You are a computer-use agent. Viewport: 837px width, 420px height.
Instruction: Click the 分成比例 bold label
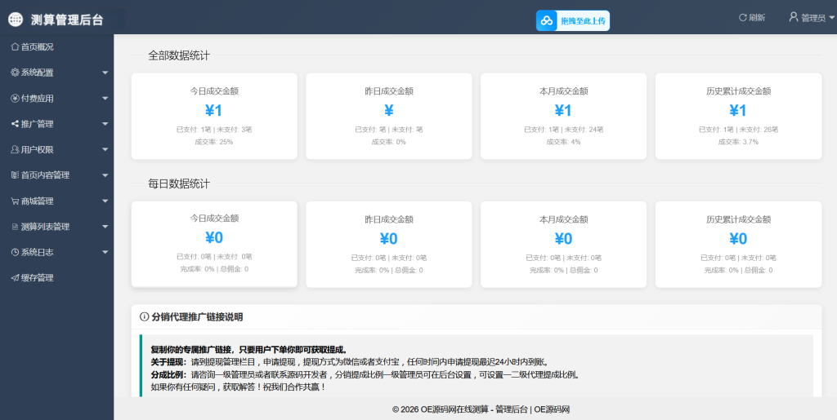[168, 375]
